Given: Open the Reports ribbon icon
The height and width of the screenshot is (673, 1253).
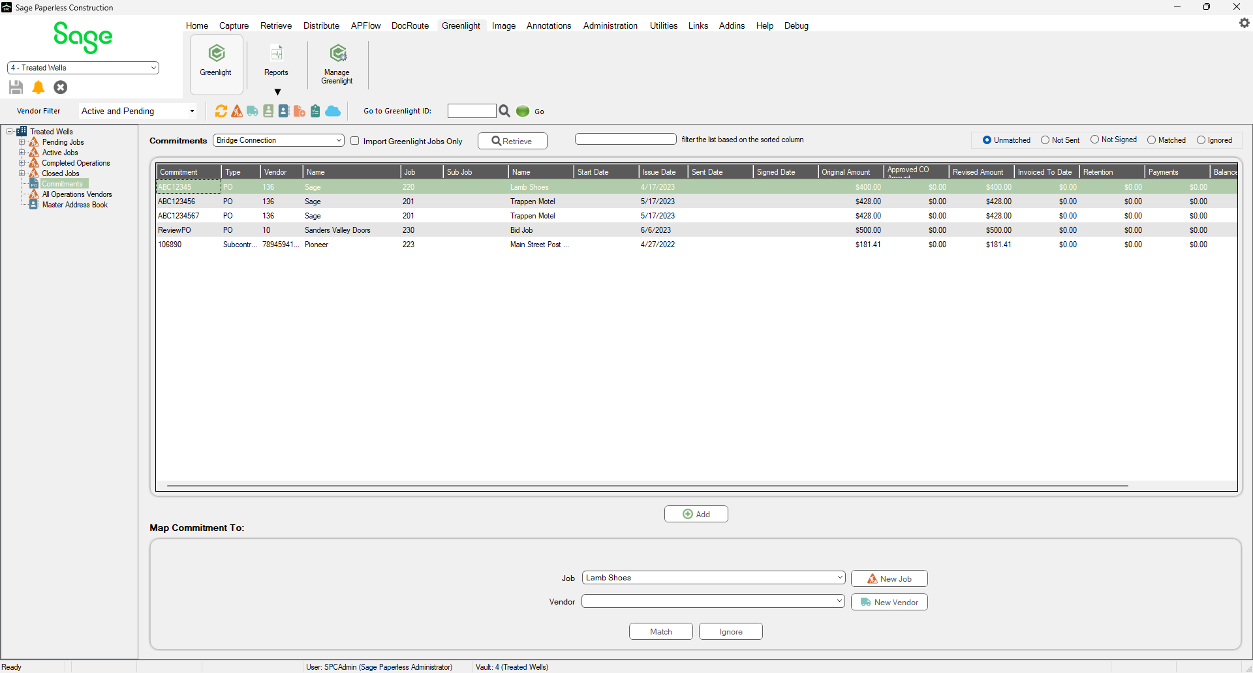Looking at the screenshot, I should coord(277,53).
